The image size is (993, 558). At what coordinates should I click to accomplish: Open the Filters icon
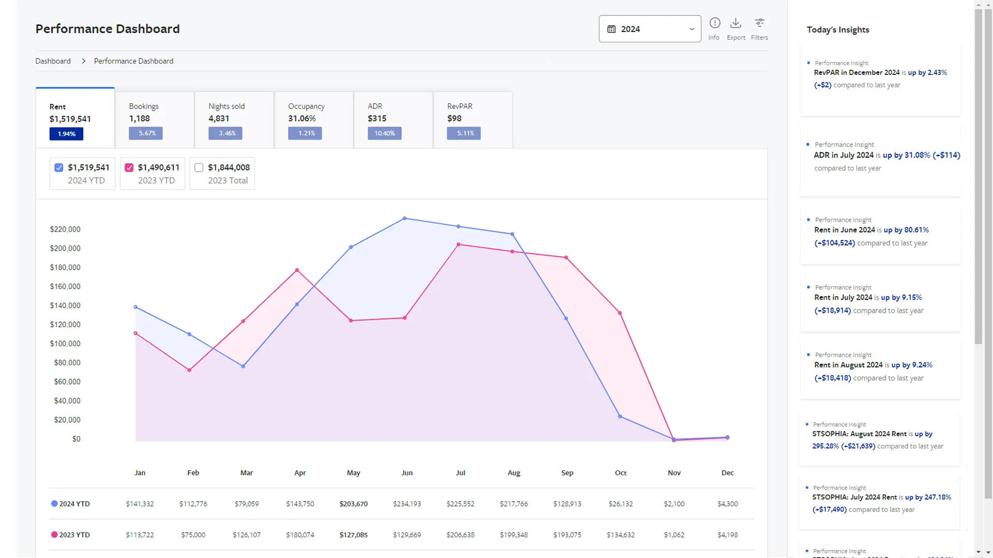759,23
